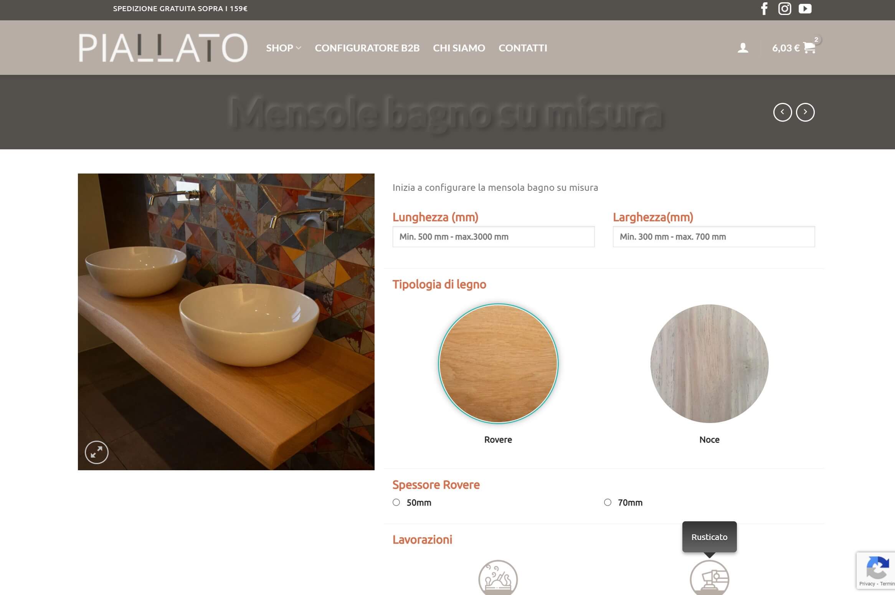Viewport: 895px width, 595px height.
Task: Open the CONTATTI link
Action: (523, 48)
